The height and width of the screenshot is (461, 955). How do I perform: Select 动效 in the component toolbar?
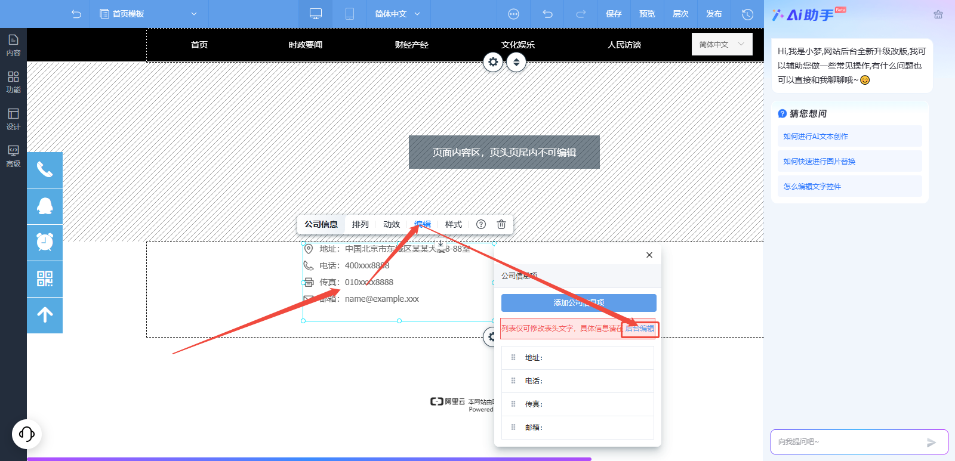coord(392,224)
